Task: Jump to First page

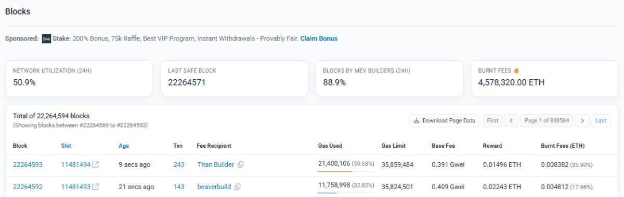Action: [x=492, y=120]
